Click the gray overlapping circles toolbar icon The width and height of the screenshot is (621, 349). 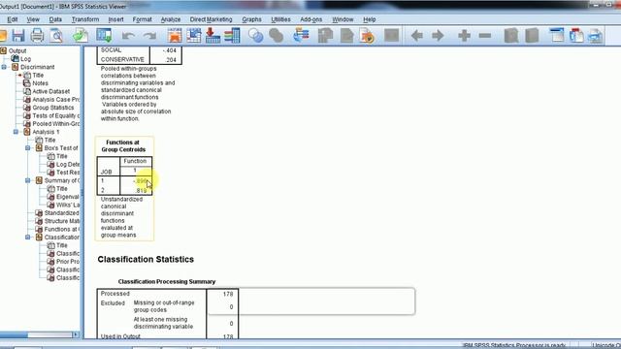[276, 36]
